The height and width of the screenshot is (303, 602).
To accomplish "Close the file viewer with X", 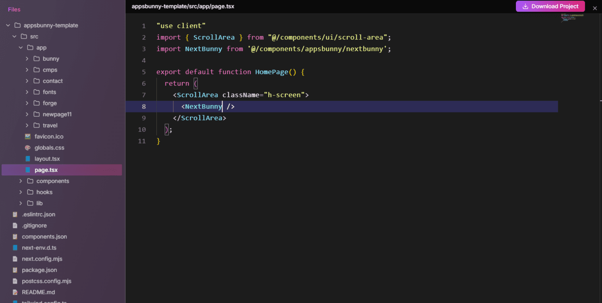I will click(594, 8).
